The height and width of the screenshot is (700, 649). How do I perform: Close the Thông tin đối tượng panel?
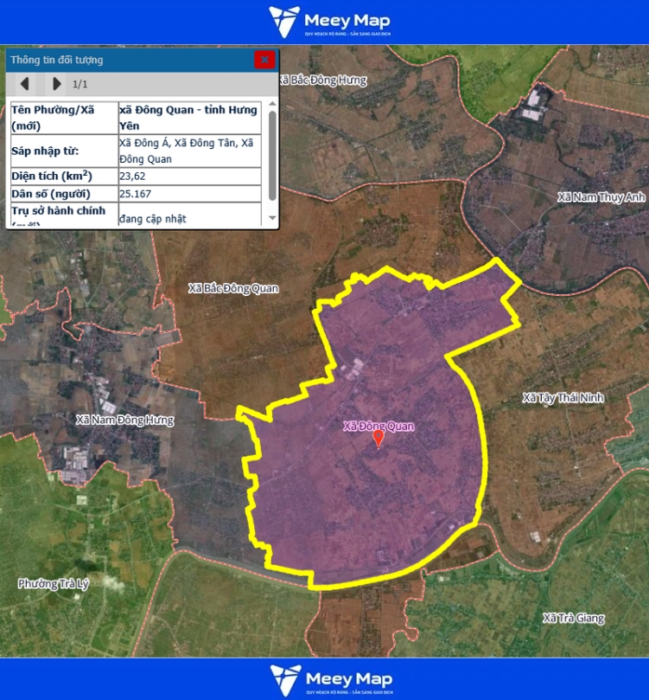pyautogui.click(x=264, y=60)
